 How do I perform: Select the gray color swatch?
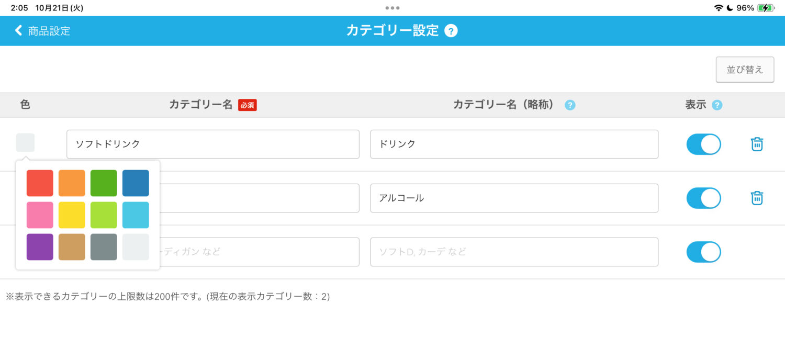click(x=104, y=247)
